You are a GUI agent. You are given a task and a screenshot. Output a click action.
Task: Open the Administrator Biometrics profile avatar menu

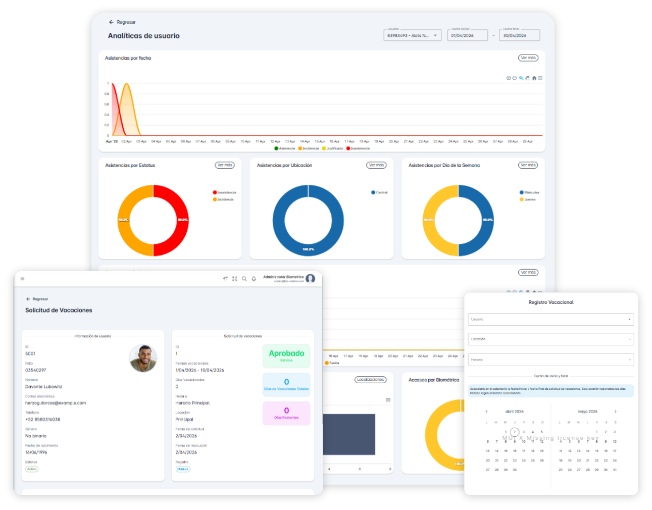[x=311, y=279]
